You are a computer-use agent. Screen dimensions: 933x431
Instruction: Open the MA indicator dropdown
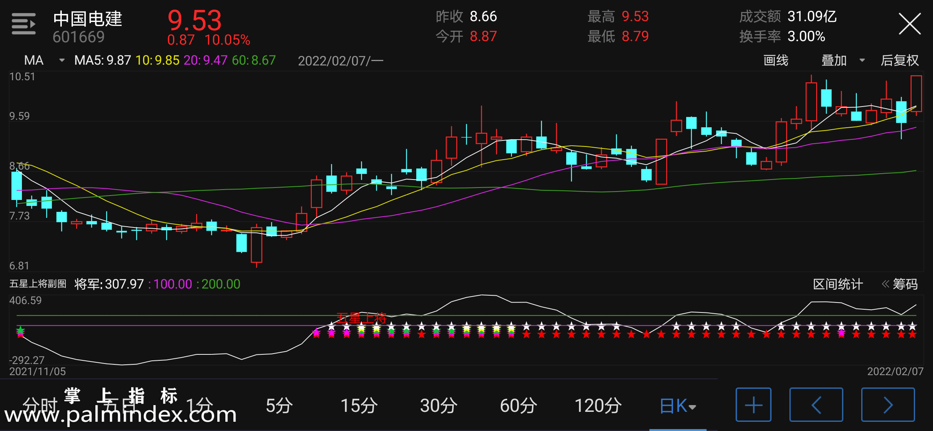(x=44, y=60)
